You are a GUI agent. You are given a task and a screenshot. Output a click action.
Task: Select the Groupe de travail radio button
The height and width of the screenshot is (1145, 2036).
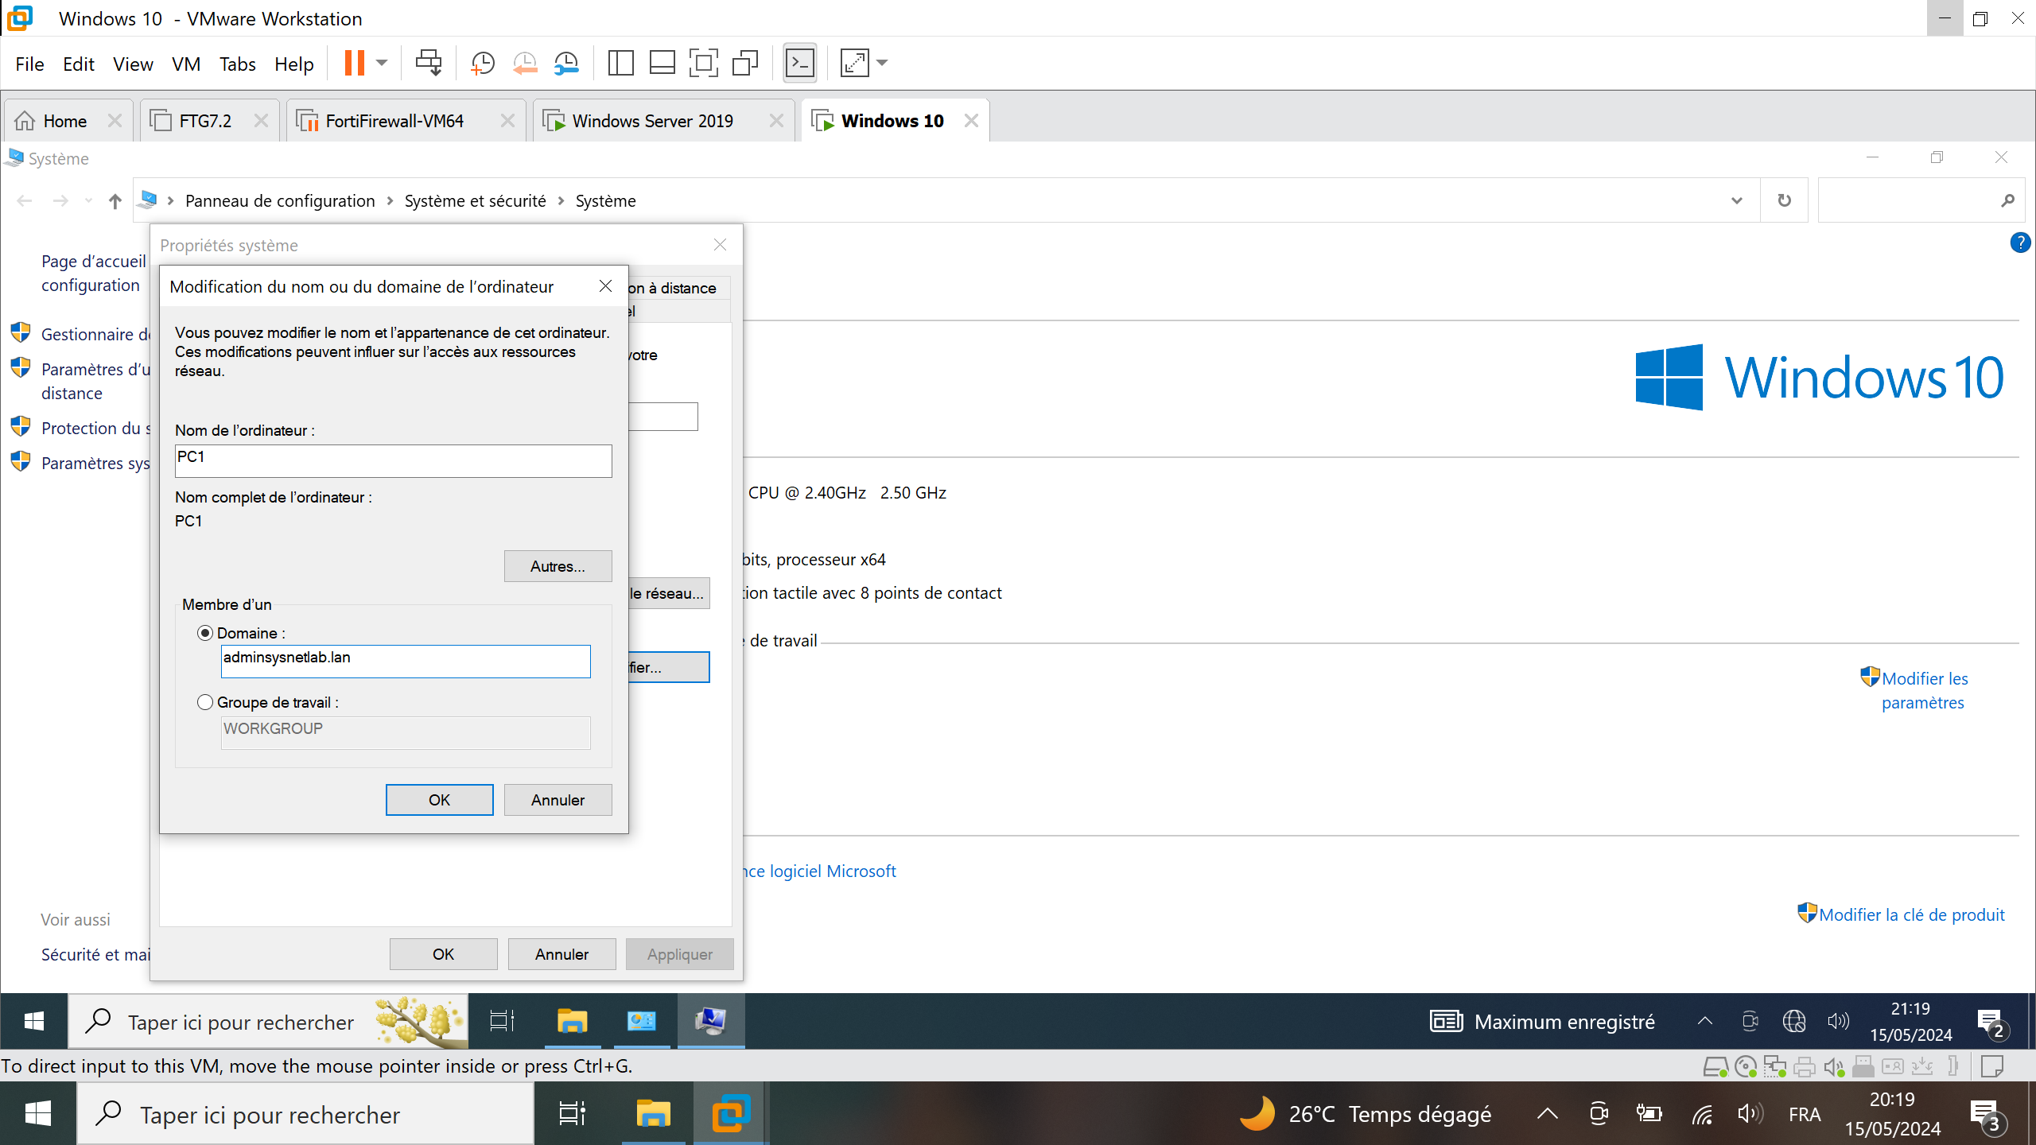tap(205, 702)
